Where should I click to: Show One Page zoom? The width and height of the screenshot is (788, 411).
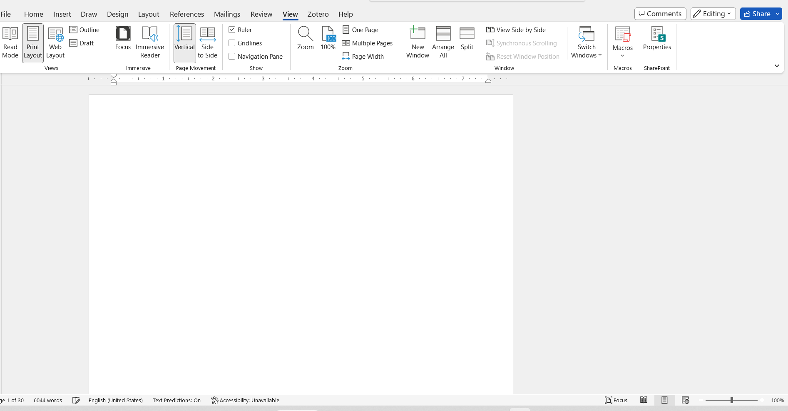pos(360,30)
